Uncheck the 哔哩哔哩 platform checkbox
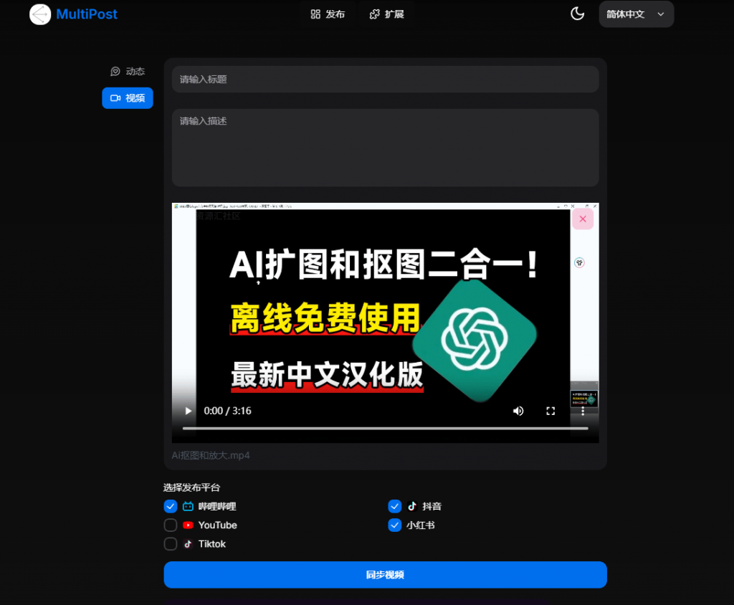This screenshot has height=605, width=734. (x=171, y=507)
